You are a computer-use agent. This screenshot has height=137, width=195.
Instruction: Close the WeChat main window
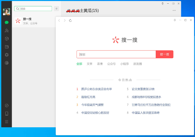point(179,3)
